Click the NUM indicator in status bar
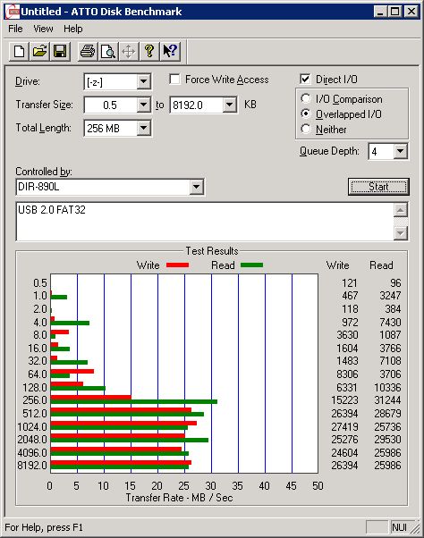 point(400,527)
